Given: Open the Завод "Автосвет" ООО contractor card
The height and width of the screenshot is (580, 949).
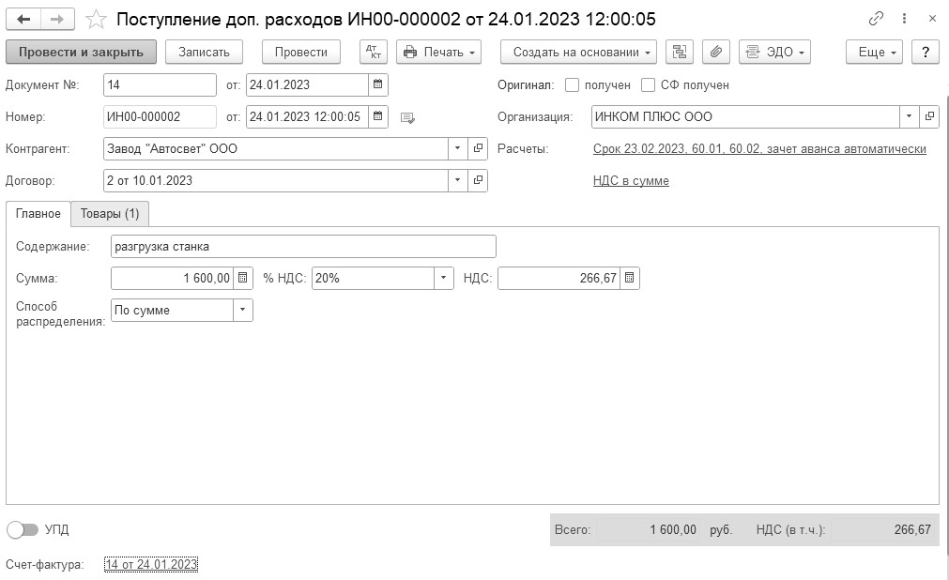Looking at the screenshot, I should point(478,148).
